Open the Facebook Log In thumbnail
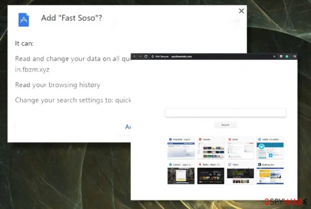The image size is (311, 209). (181, 148)
